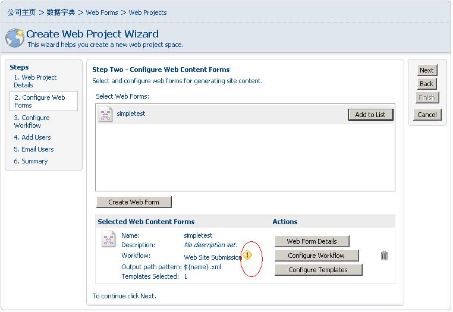Viewport: 453px width, 312px height.
Task: Click the 'Select Web Forms:' label
Action: pyautogui.click(x=122, y=96)
